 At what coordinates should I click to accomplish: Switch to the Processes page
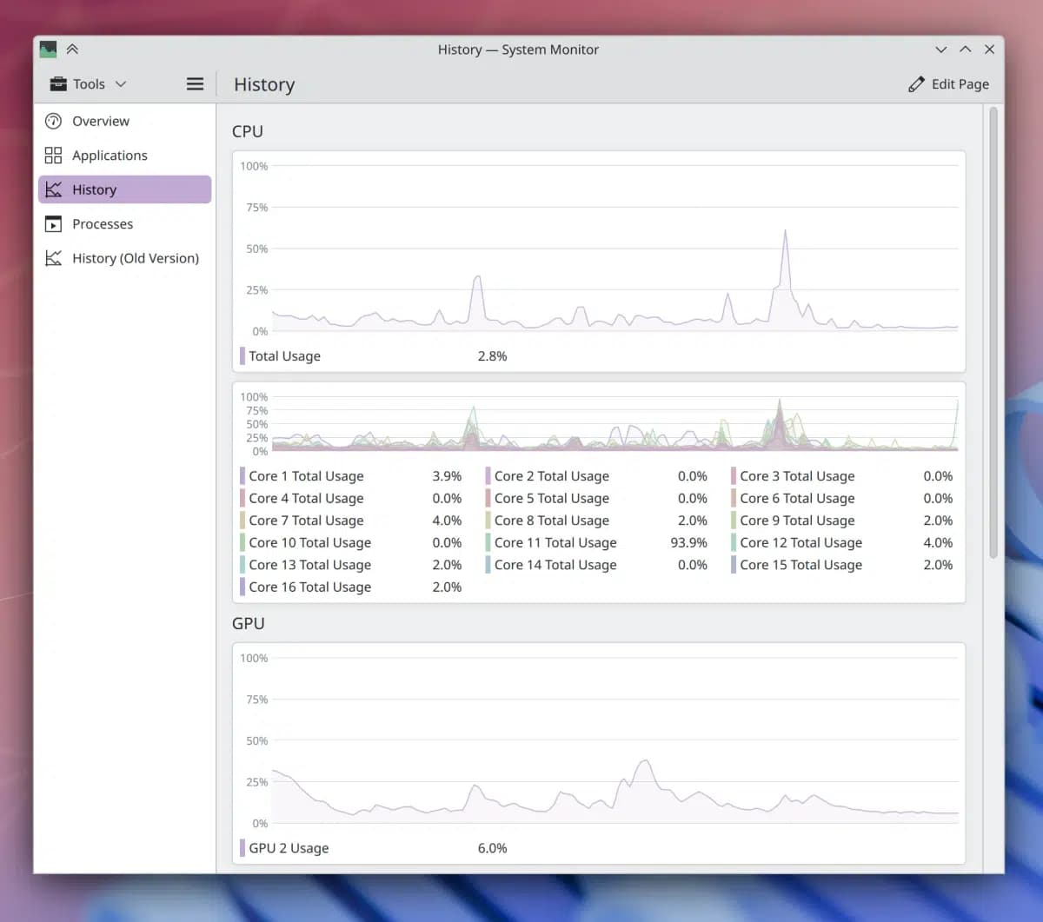point(125,224)
